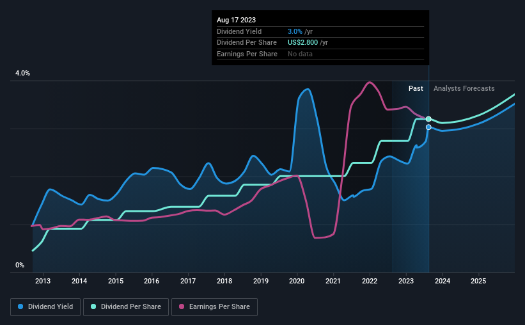Image resolution: width=525 pixels, height=325 pixels.
Task: Click the teal Dividend Per Share legend dot
Action: coord(93,306)
